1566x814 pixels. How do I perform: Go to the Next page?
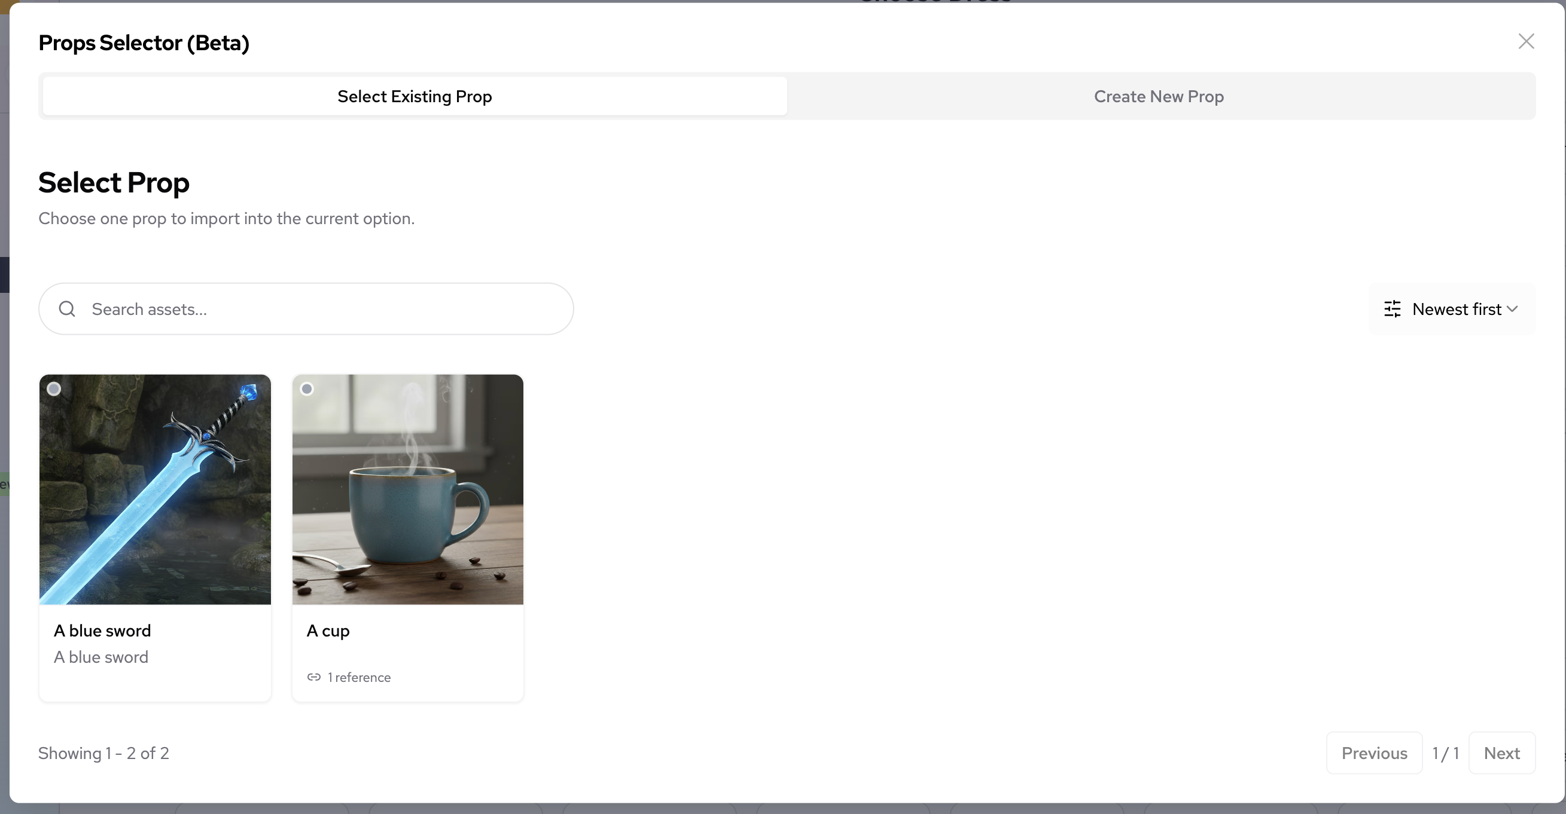click(1501, 753)
